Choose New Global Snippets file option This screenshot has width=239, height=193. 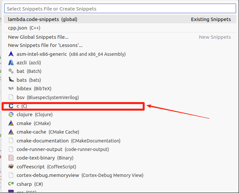[120, 37]
